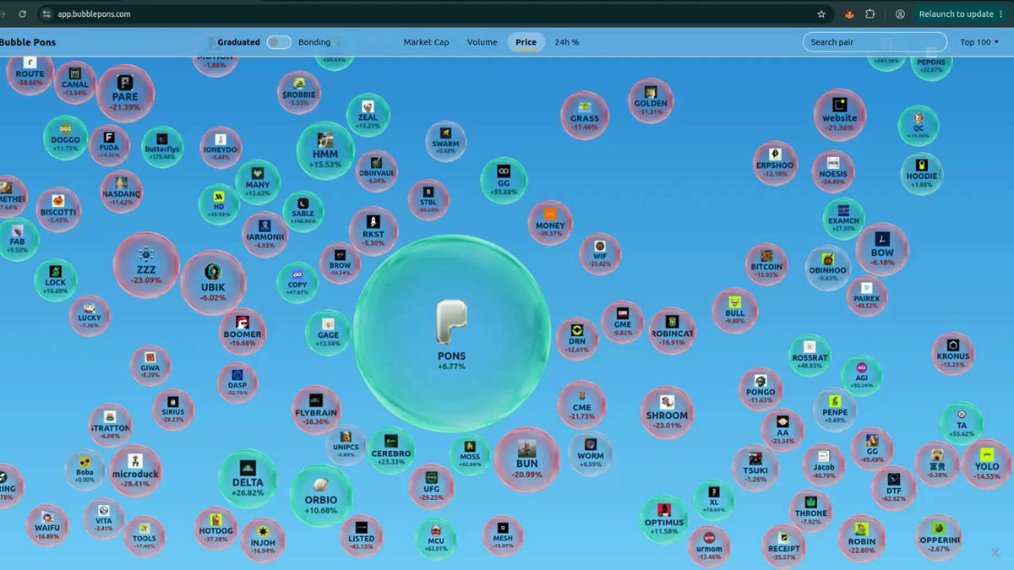Switch to the Market Cap tab
The image size is (1014, 570).
coord(426,42)
